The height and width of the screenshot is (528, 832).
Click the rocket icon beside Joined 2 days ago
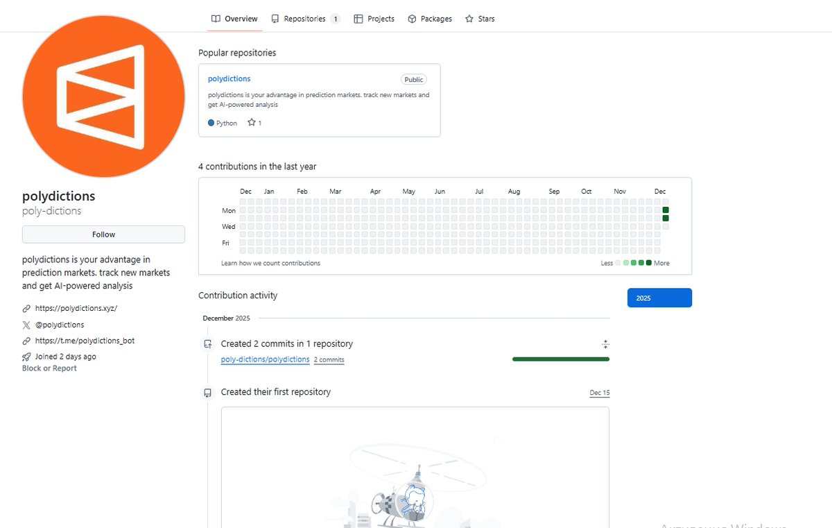tap(26, 357)
